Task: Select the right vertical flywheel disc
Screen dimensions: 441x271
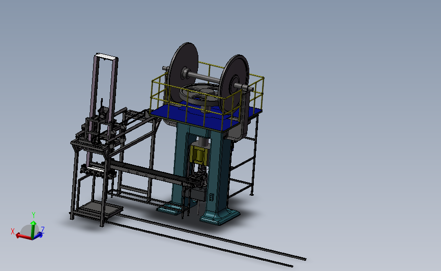Action: (x=234, y=84)
